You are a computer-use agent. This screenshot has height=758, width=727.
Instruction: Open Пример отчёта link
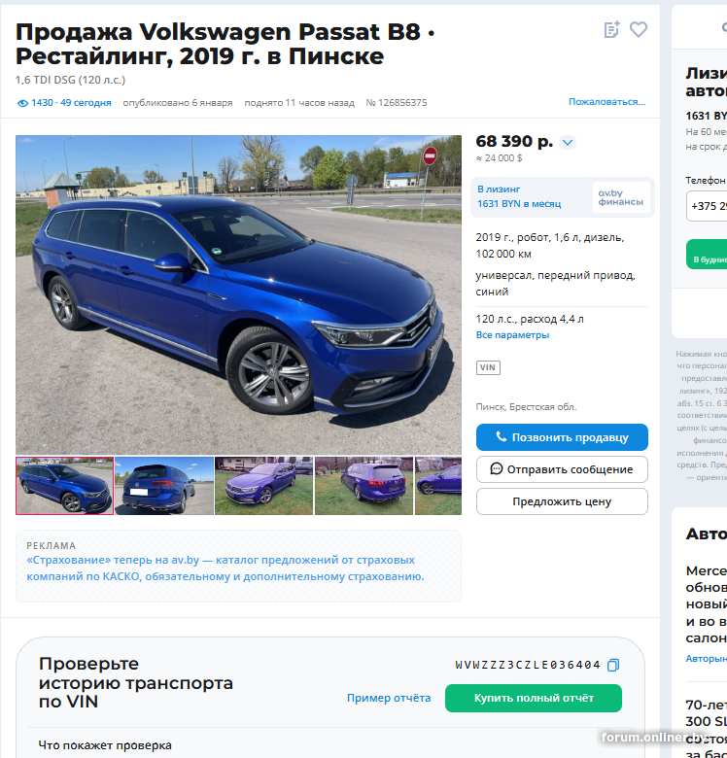coord(389,698)
